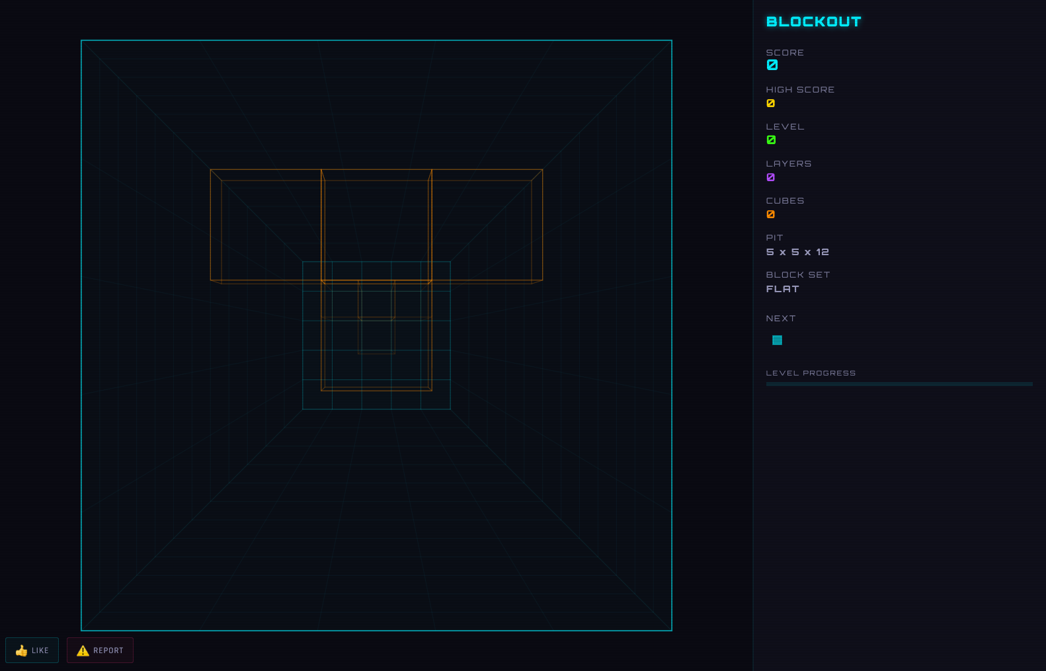Screen dimensions: 1046x671
Task: Click the 'BLOCK SET' label
Action: tap(798, 274)
